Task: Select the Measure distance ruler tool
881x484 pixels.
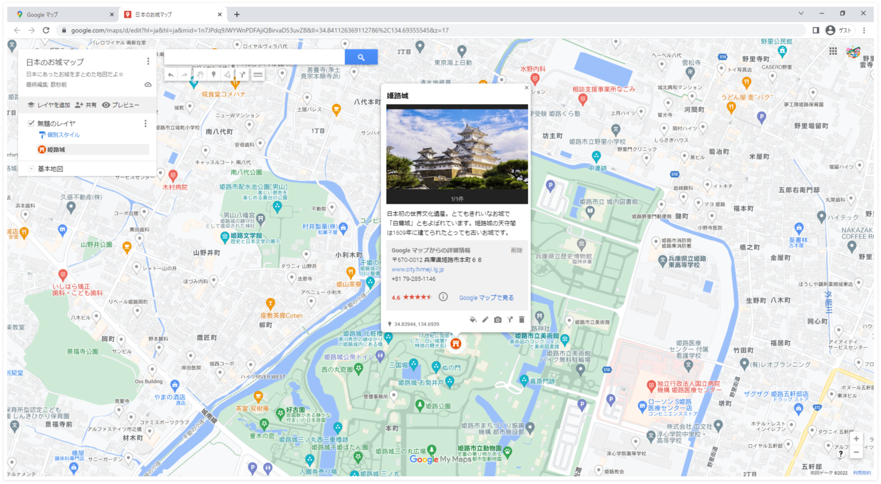Action: coord(258,75)
